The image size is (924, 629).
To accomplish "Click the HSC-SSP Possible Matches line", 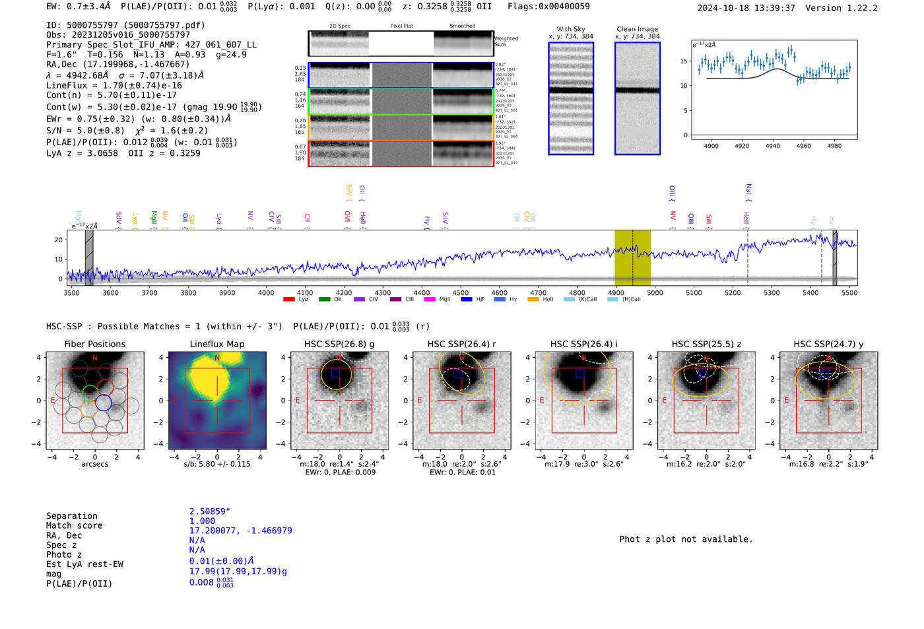I will 238,326.
